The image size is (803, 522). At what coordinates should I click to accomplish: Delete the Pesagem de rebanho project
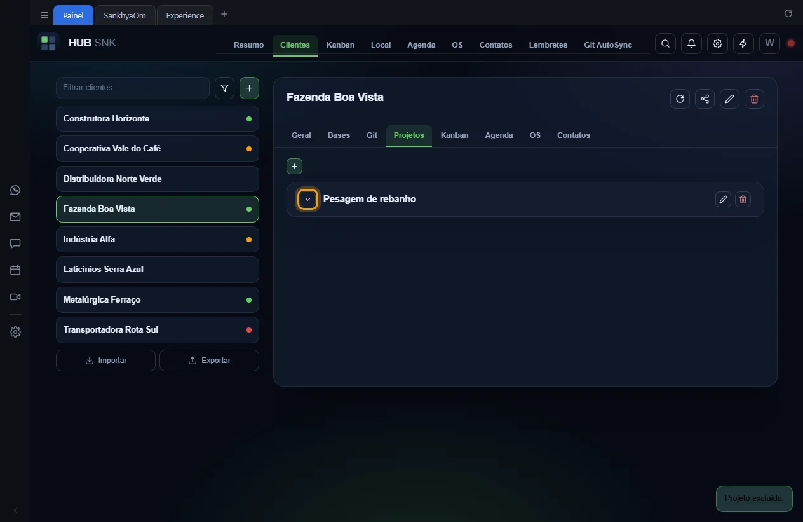click(x=743, y=200)
